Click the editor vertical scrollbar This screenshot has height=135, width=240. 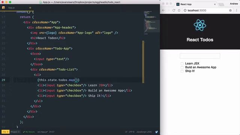[x=143, y=62]
